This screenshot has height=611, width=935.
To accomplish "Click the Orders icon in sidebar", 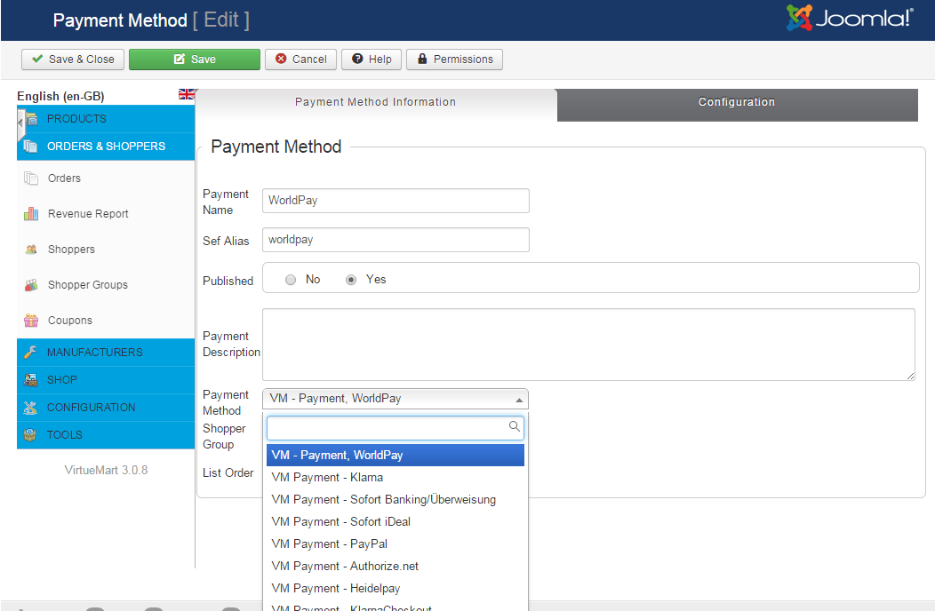I will tap(31, 179).
